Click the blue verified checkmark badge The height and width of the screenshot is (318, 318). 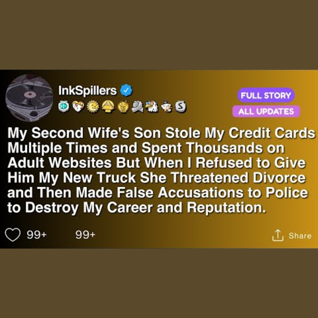coord(126,90)
